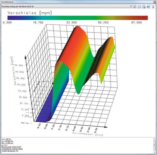Image resolution: width=157 pixels, height=155 pixels.
Task: Click the 'wt = 100 %' info line
Action: tap(6, 139)
